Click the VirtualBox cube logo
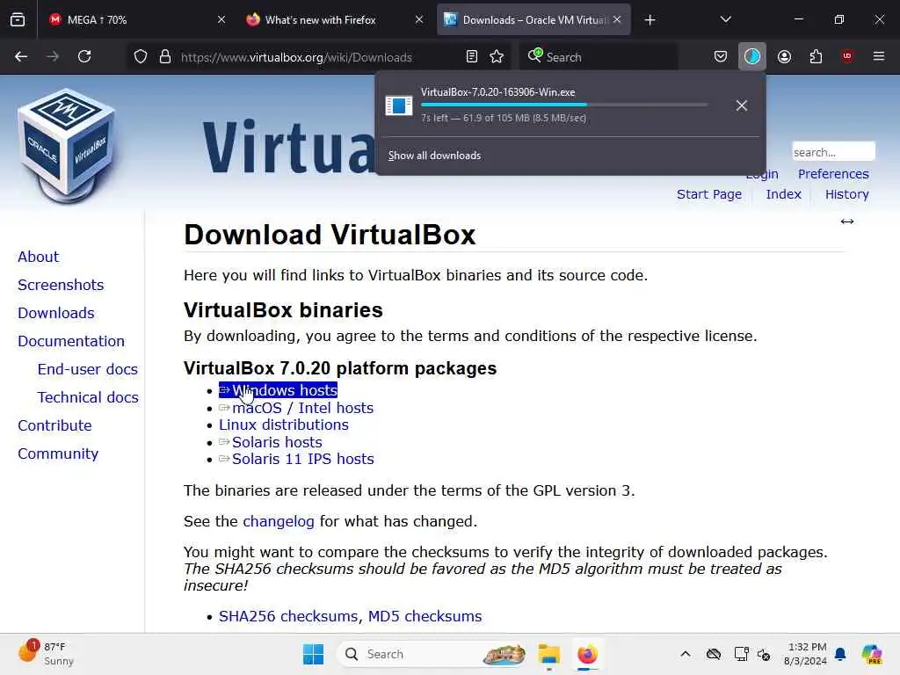900x675 pixels. (x=67, y=147)
